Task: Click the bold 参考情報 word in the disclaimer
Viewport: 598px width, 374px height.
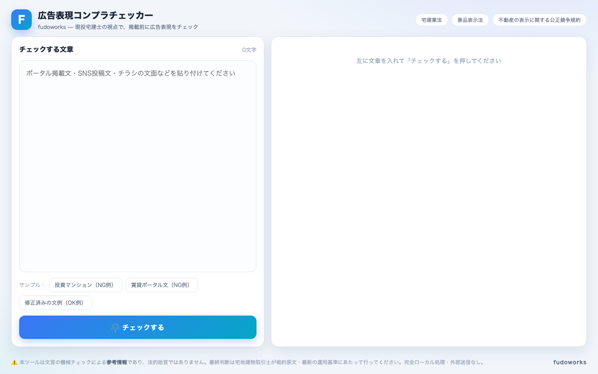Action: pos(117,362)
